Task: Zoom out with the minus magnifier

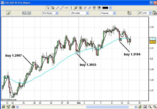Action: (150, 106)
